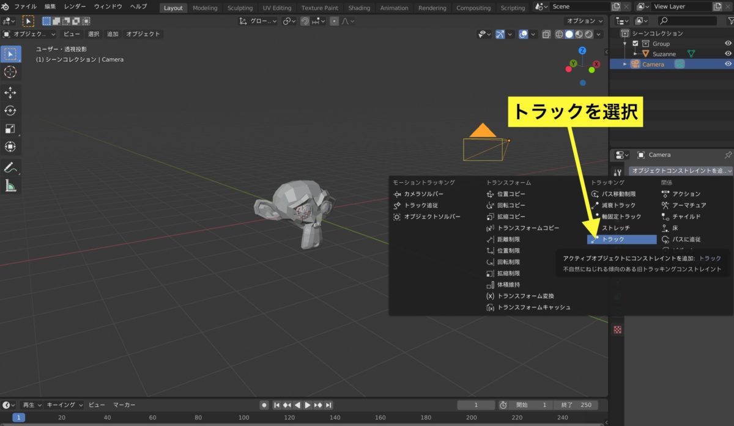
Task: Toggle visibility of the Camera object
Action: pos(728,64)
